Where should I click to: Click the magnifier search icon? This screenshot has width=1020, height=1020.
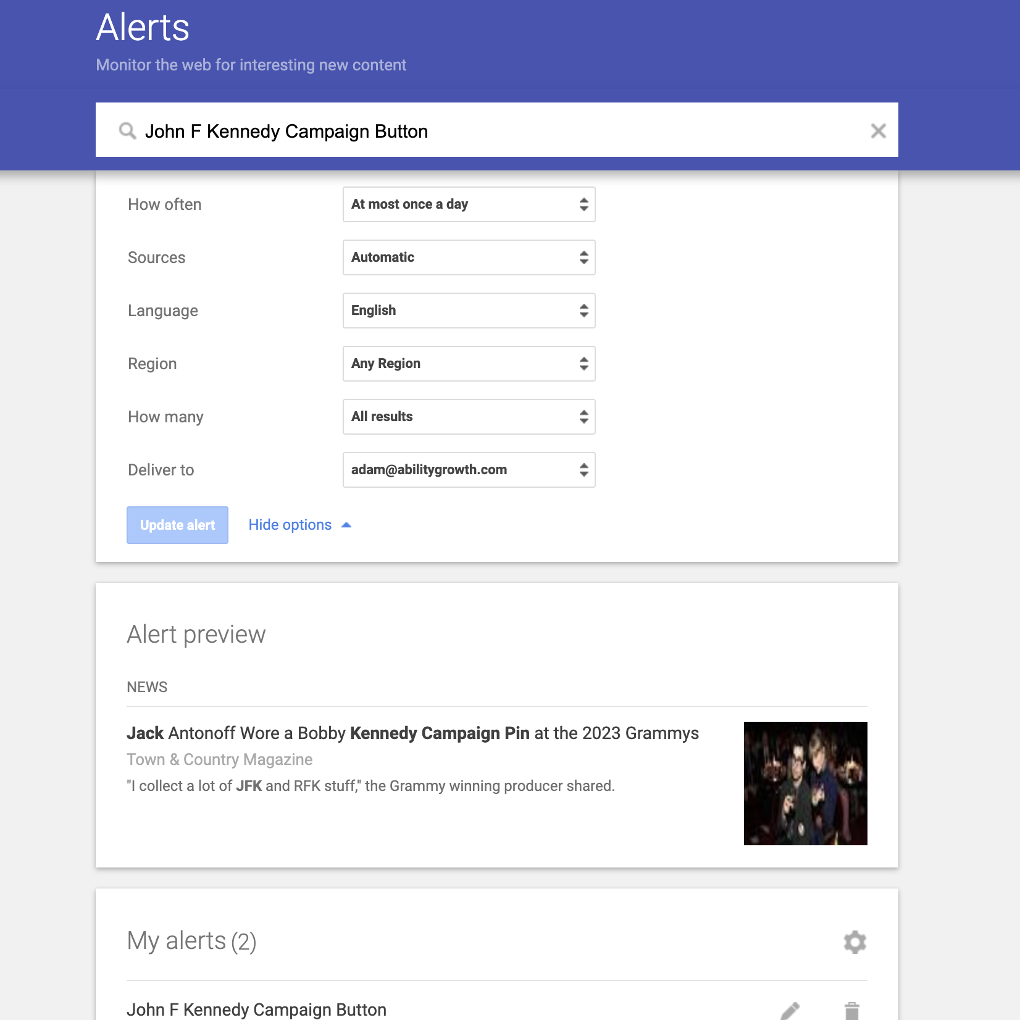point(127,131)
